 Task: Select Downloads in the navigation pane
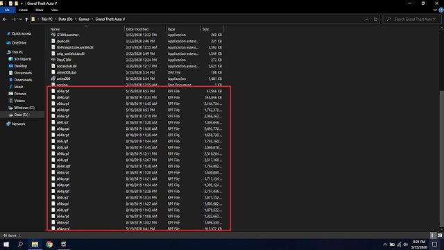pos(23,80)
